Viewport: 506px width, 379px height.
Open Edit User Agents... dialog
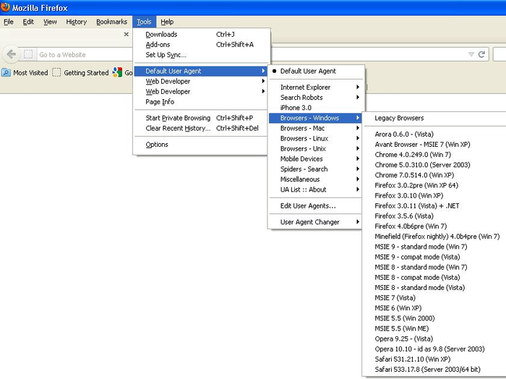pyautogui.click(x=317, y=206)
